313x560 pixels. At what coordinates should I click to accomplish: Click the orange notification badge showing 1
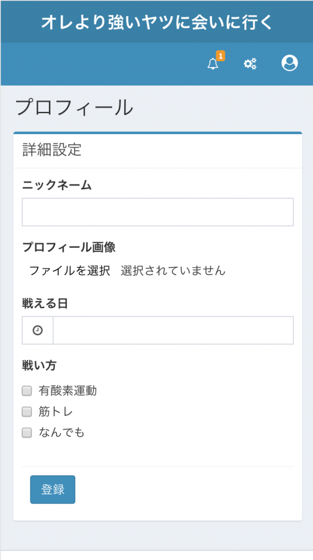pyautogui.click(x=220, y=56)
